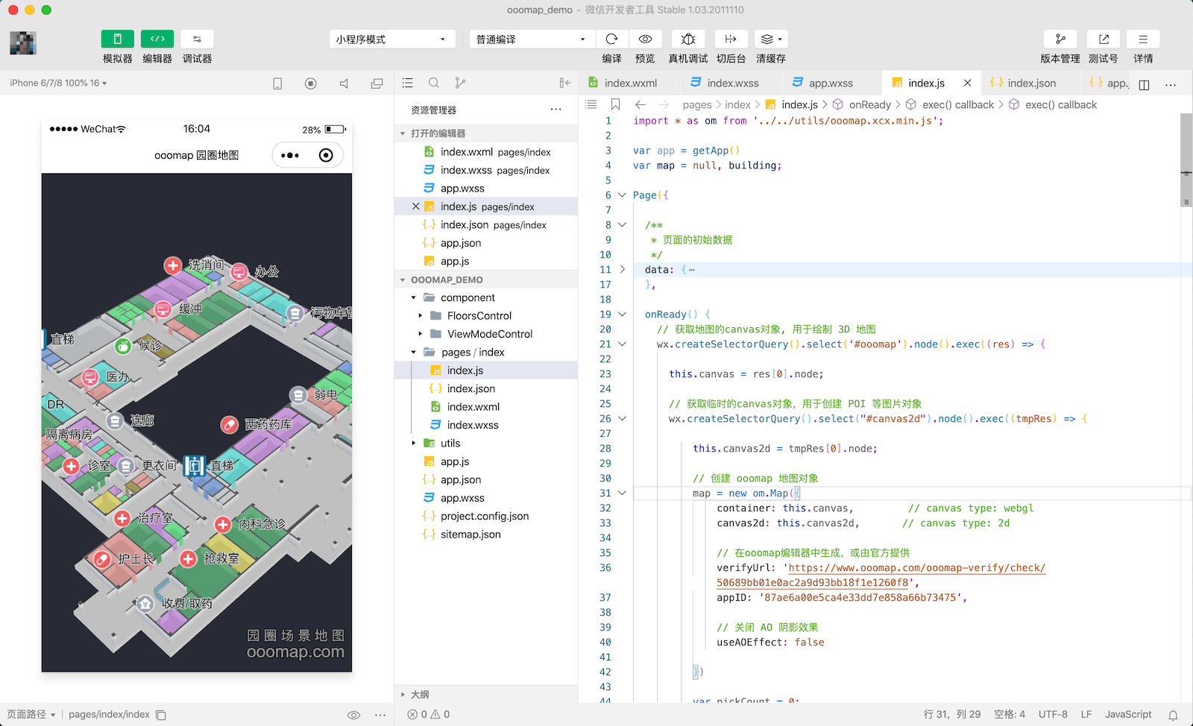Open project.config.json file

pos(486,517)
